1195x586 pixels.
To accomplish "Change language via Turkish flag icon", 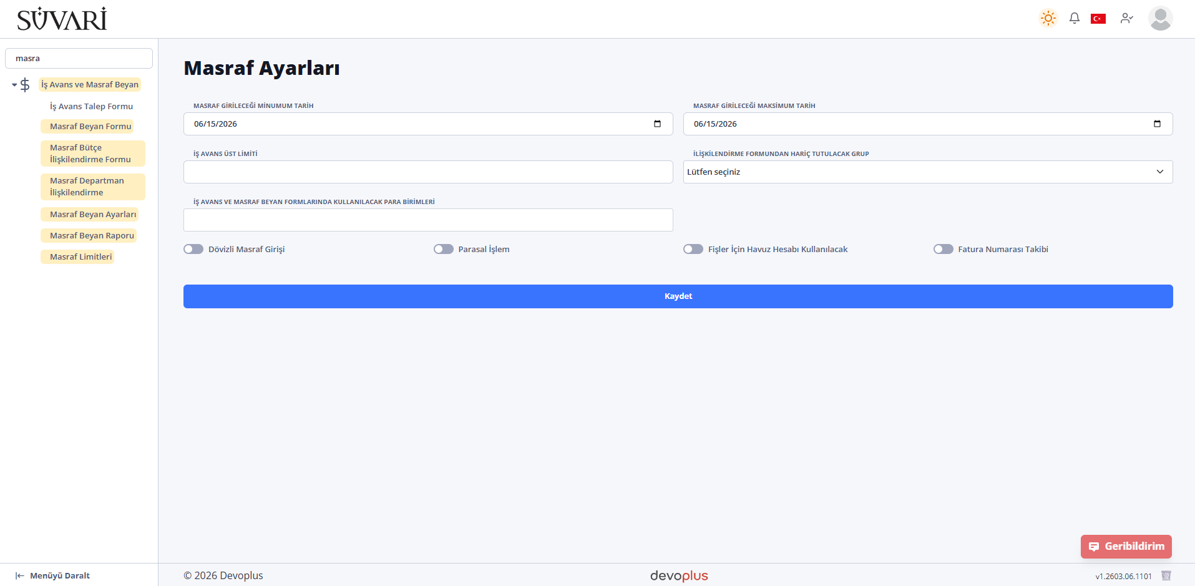I will pos(1098,19).
